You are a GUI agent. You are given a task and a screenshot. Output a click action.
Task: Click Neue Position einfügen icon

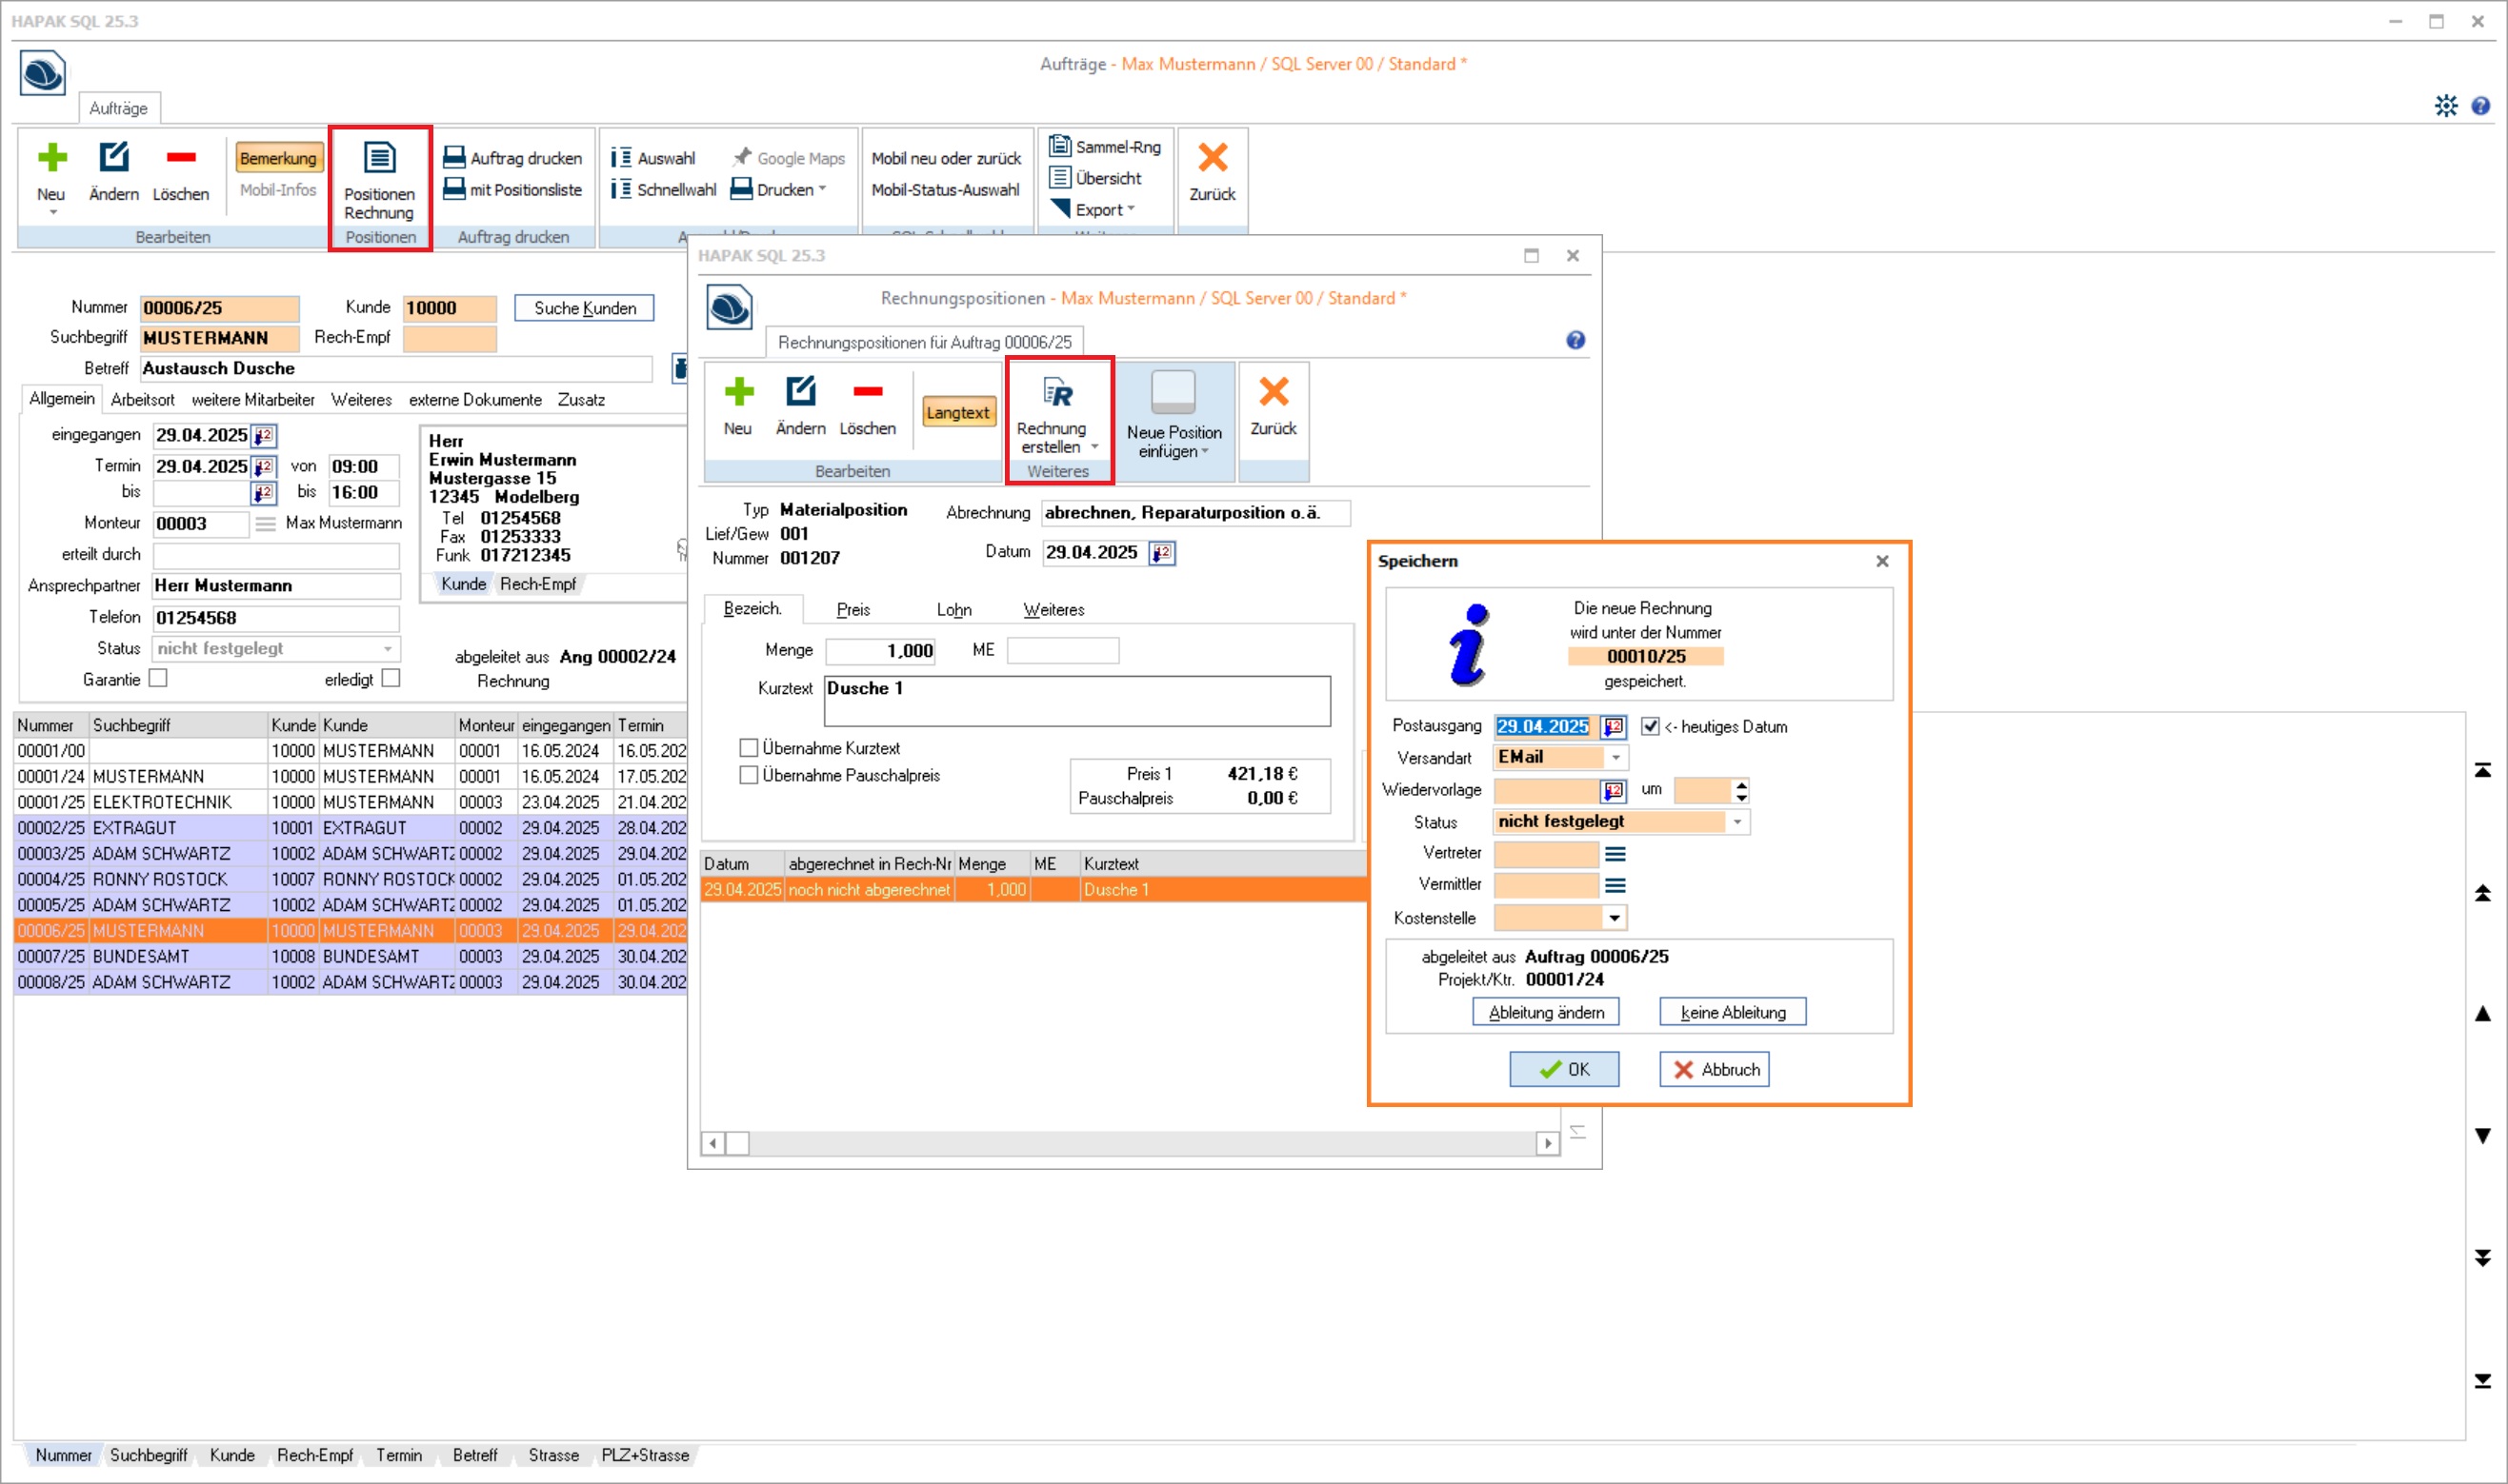click(1173, 393)
